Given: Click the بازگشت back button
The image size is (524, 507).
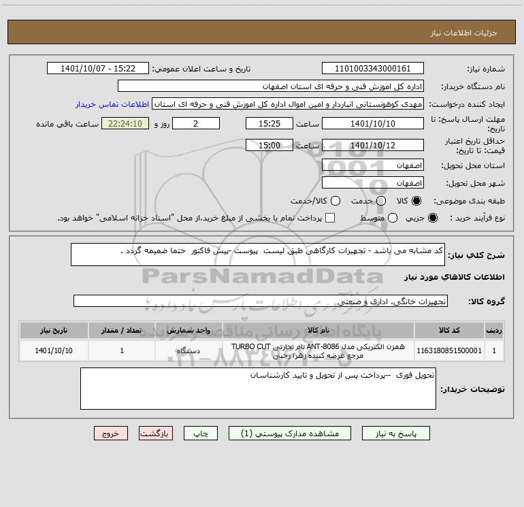Looking at the screenshot, I should coord(156,434).
